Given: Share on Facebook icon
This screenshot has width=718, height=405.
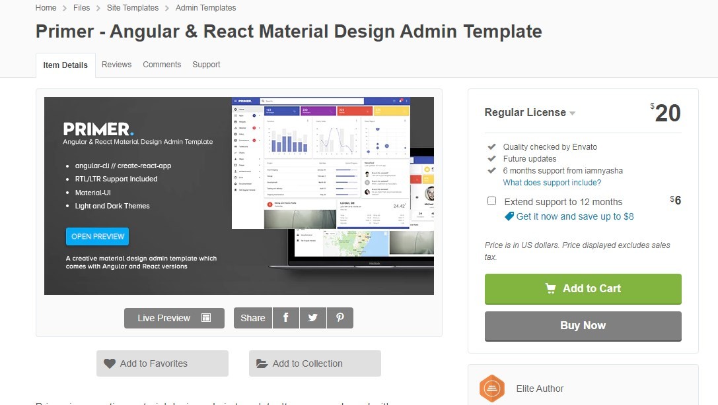Looking at the screenshot, I should point(286,318).
